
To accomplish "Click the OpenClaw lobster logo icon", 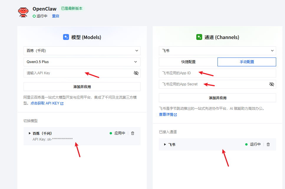I will point(23,12).
